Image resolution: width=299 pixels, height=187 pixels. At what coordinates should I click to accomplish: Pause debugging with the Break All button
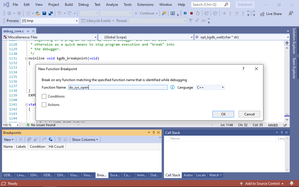click(185, 13)
